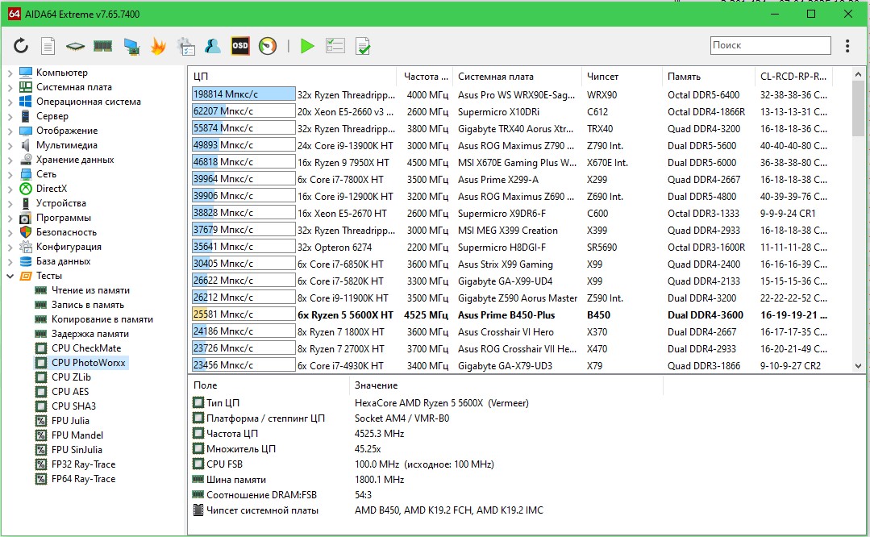
Task: Expand the Системная плата tree node
Action: 10,87
